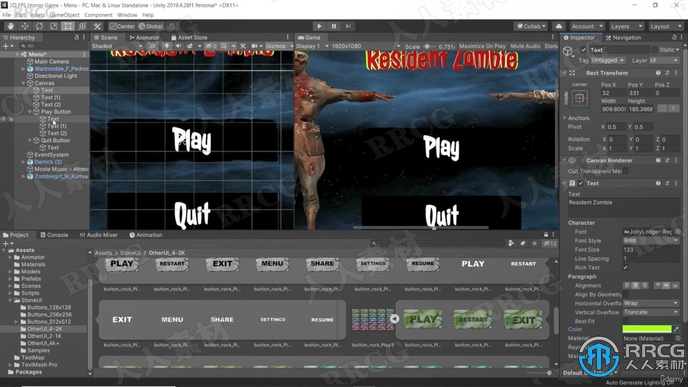Image resolution: width=688 pixels, height=387 pixels.
Task: Toggle pivot Center button
Action: tap(122, 26)
